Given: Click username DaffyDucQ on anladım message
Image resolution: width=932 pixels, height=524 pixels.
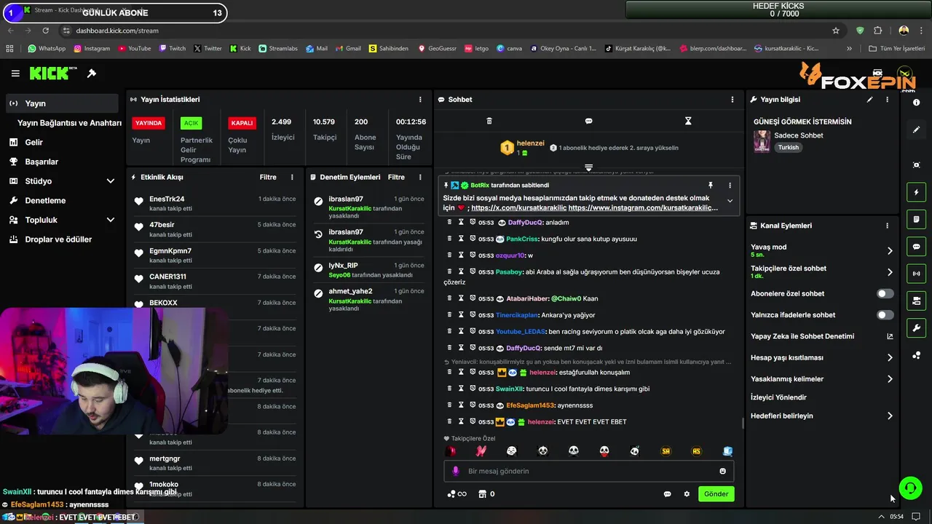Looking at the screenshot, I should click(x=526, y=223).
